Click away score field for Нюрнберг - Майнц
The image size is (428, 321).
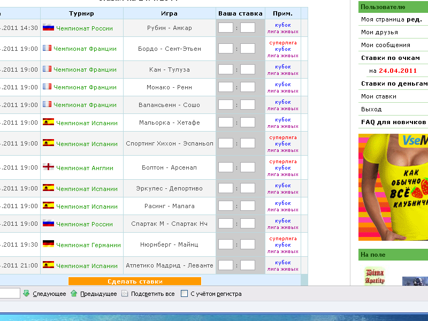[248, 244]
